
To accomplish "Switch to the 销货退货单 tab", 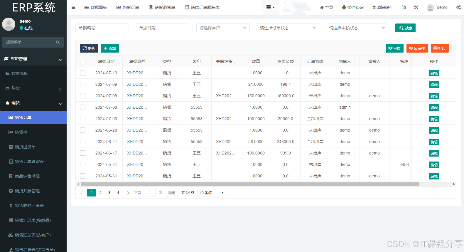I will click(x=162, y=7).
